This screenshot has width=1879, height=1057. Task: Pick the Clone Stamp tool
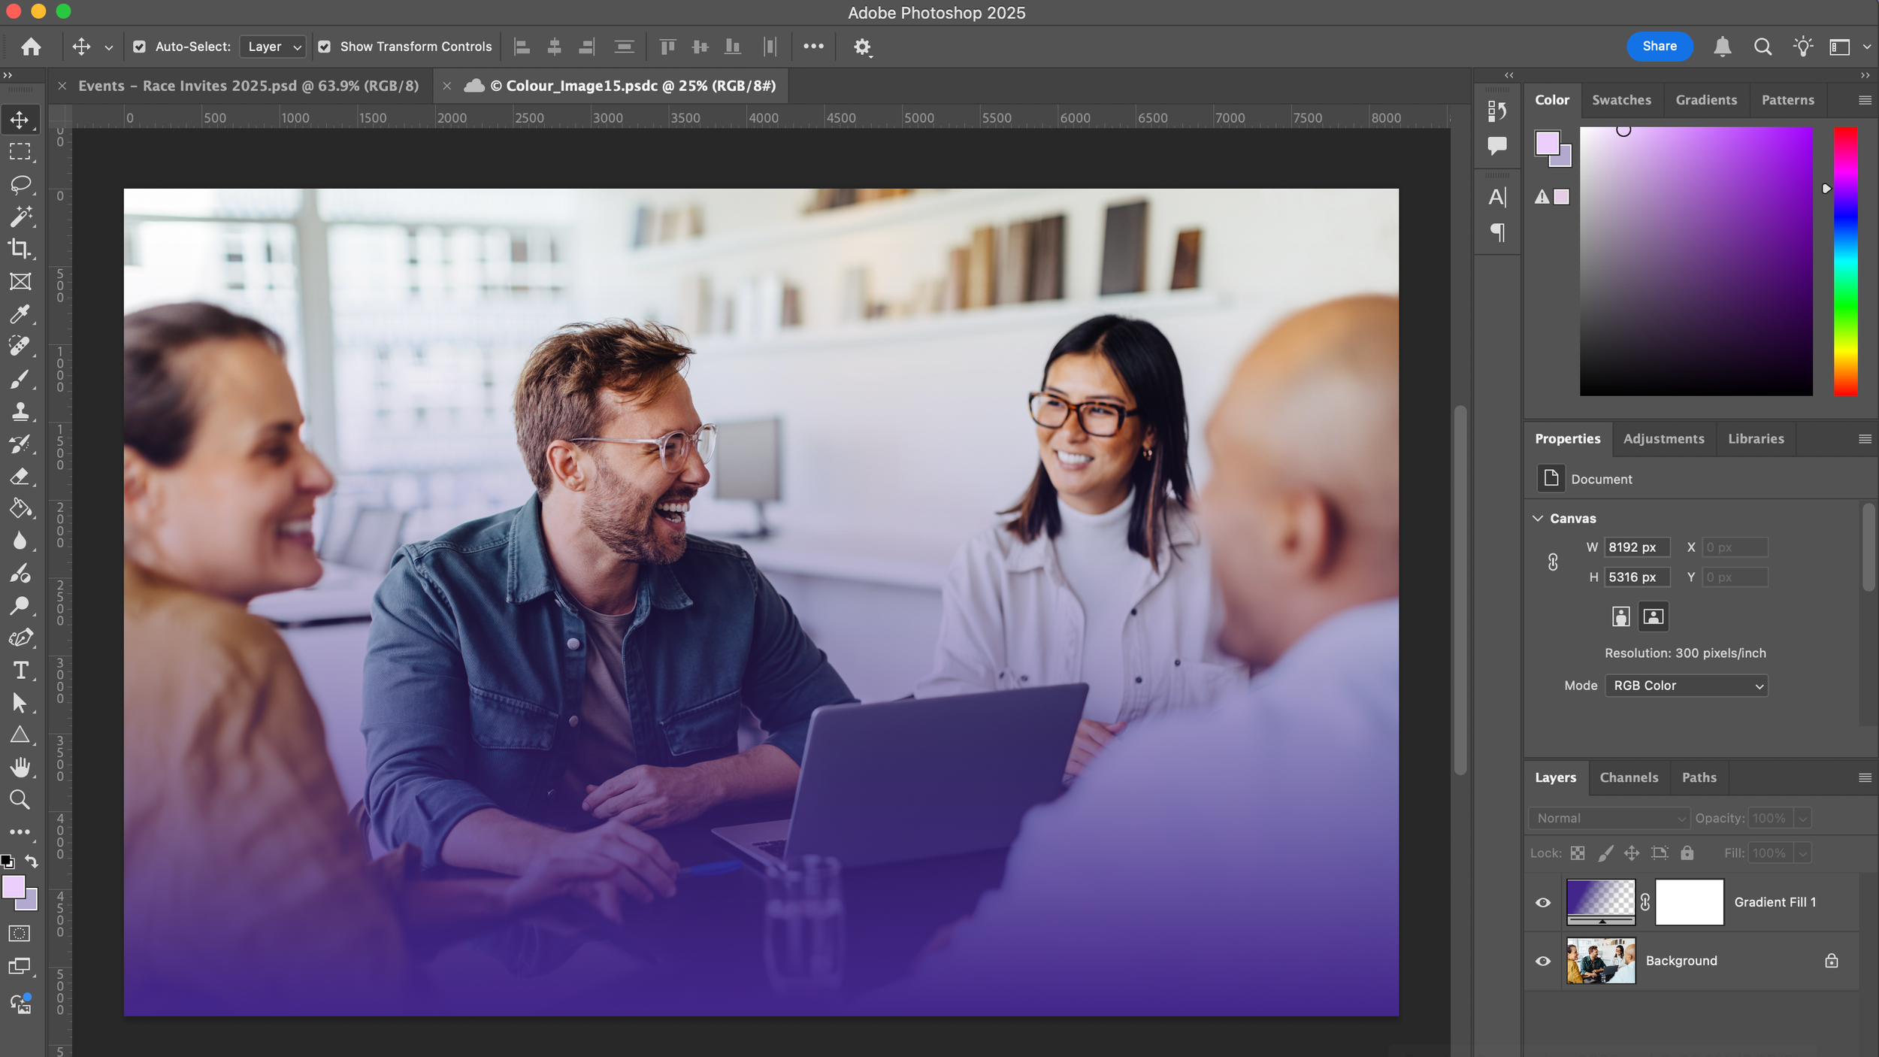20,411
